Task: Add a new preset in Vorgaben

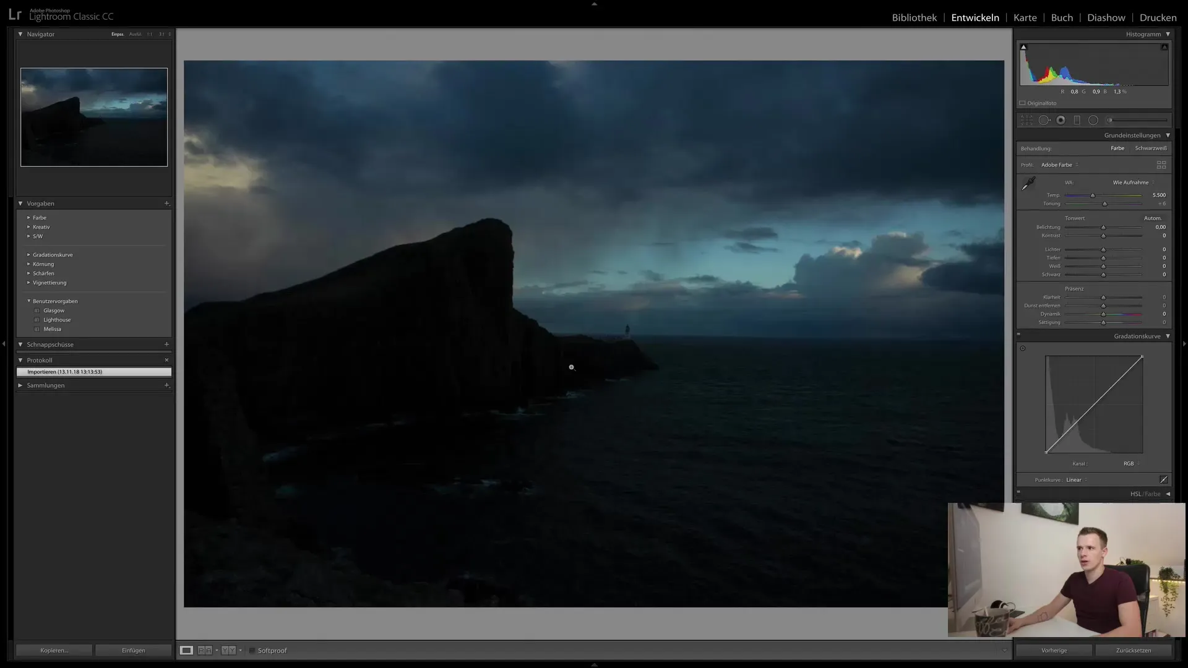Action: pos(166,203)
